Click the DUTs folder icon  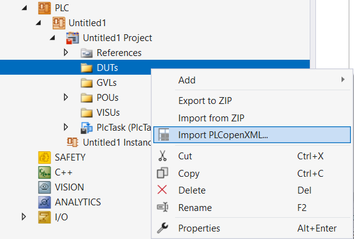[87, 68]
